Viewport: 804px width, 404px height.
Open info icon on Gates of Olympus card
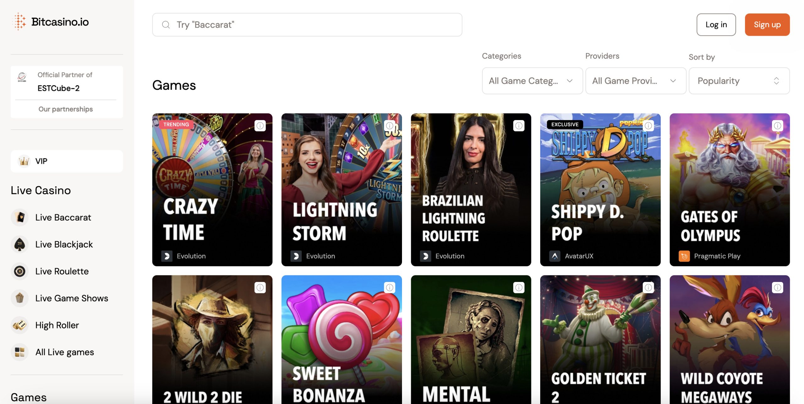click(777, 126)
